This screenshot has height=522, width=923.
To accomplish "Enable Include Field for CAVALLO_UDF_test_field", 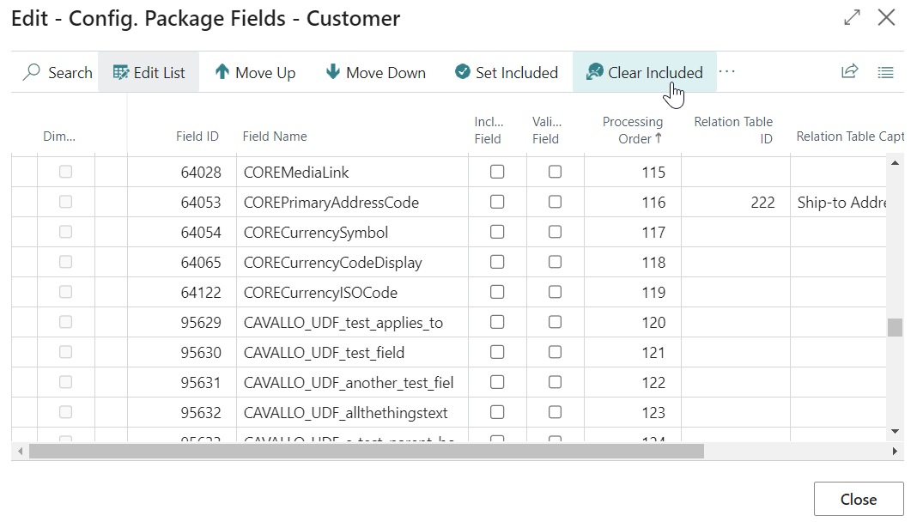I will coord(497,352).
